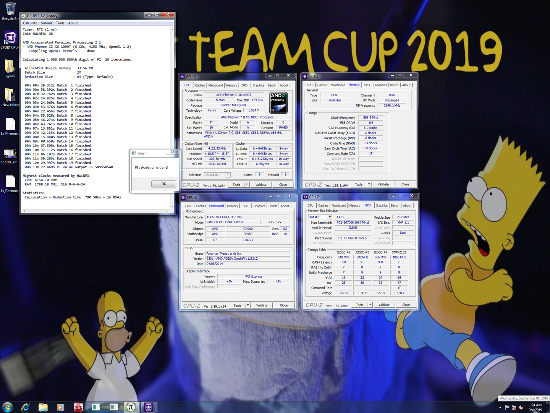The image size is (550, 413).
Task: Click title icon of CPU-Z CPU window
Action: pos(183,76)
